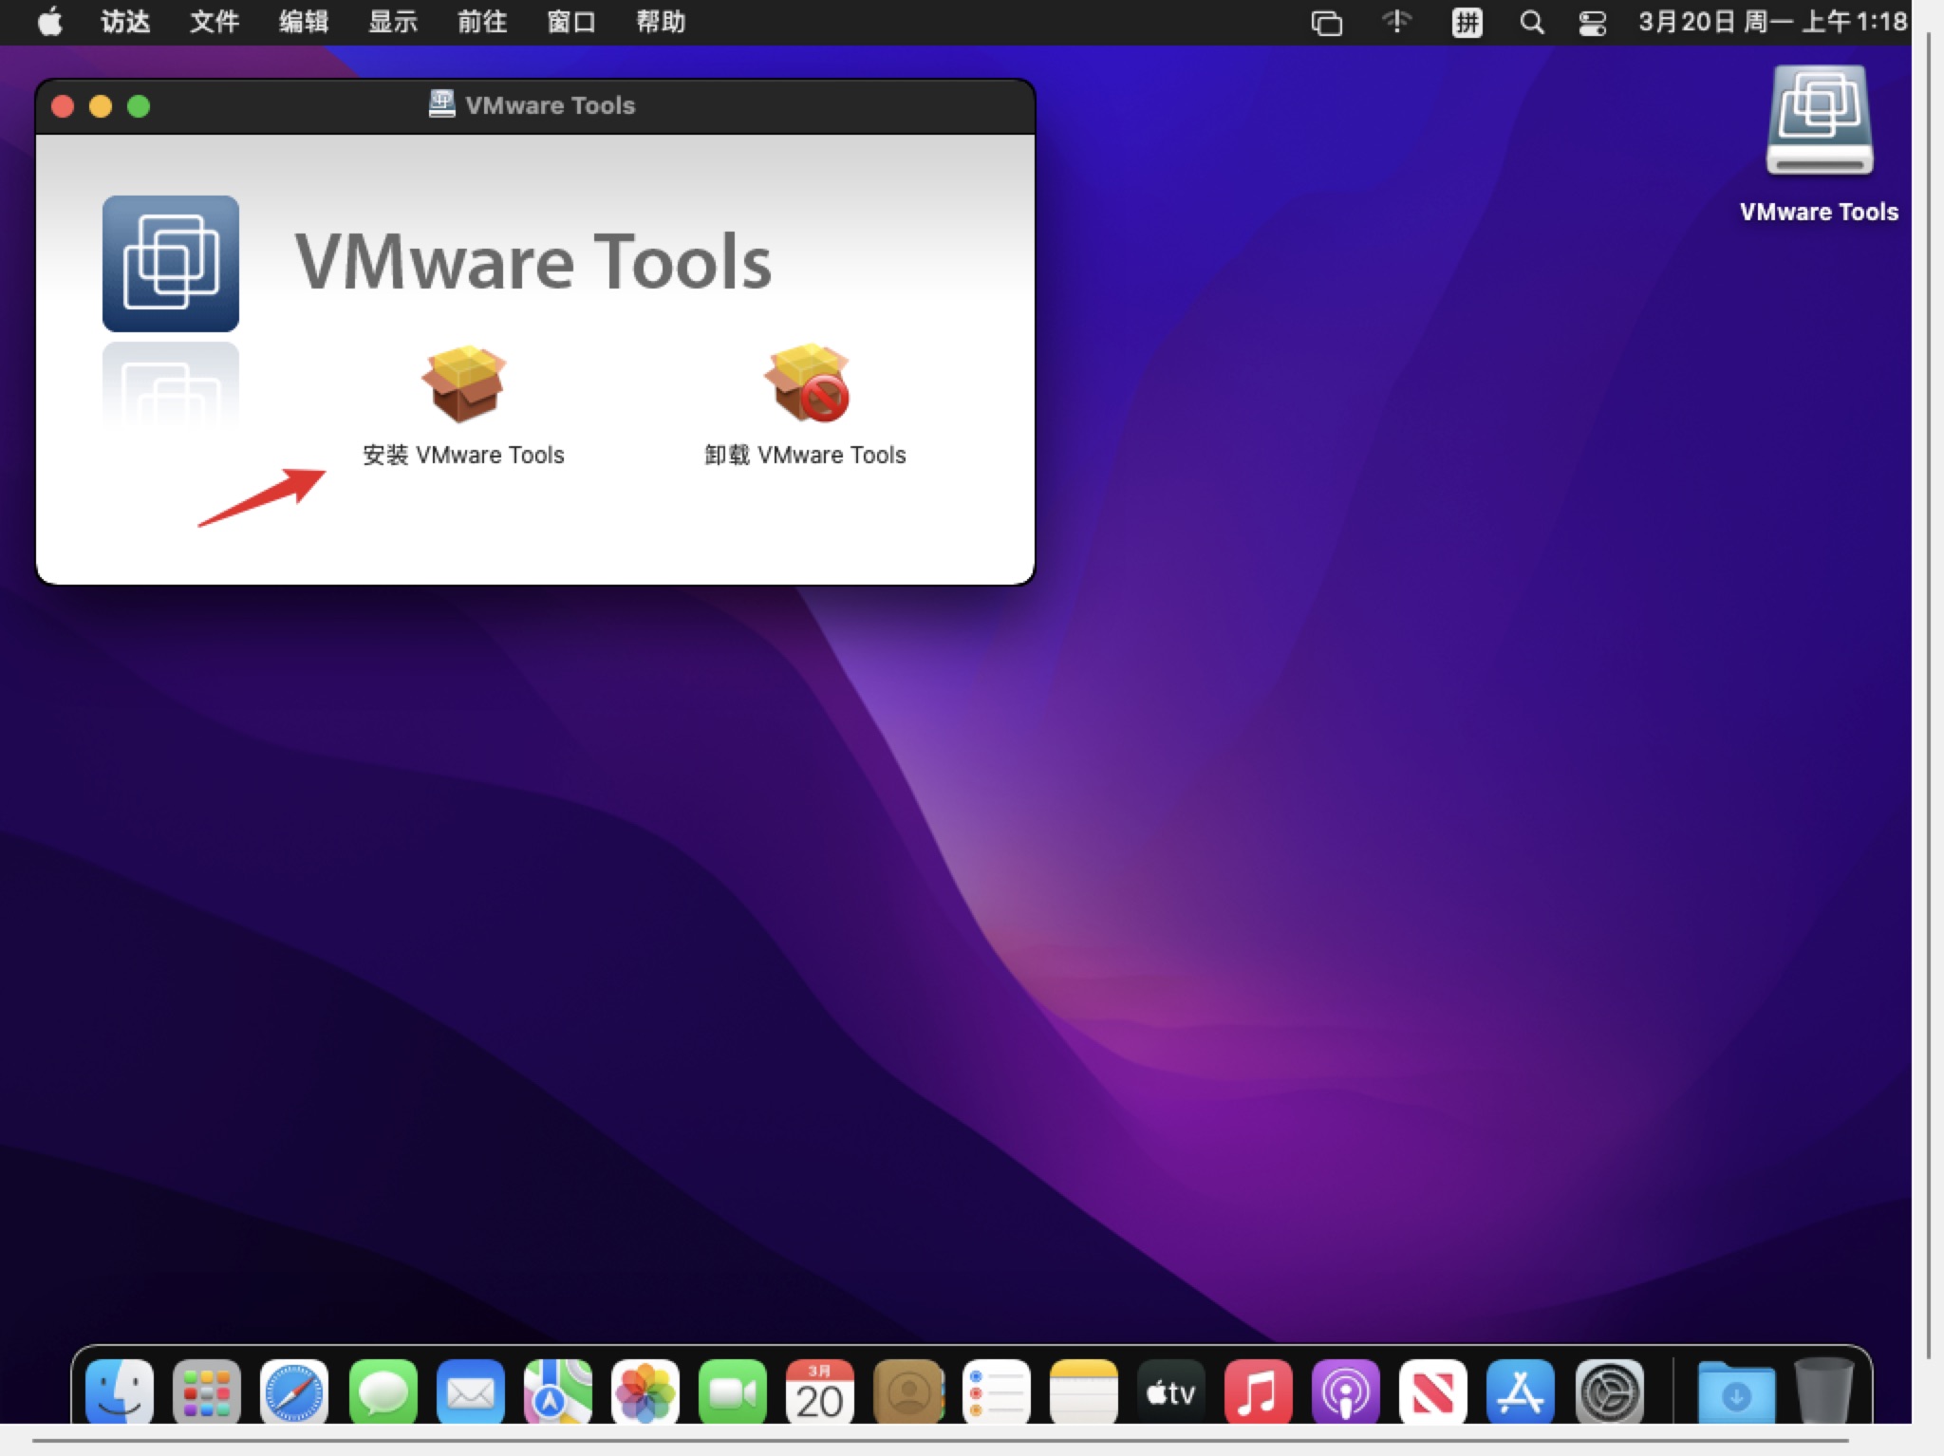
Task: Click the Spotlight search magnifier
Action: [1531, 22]
